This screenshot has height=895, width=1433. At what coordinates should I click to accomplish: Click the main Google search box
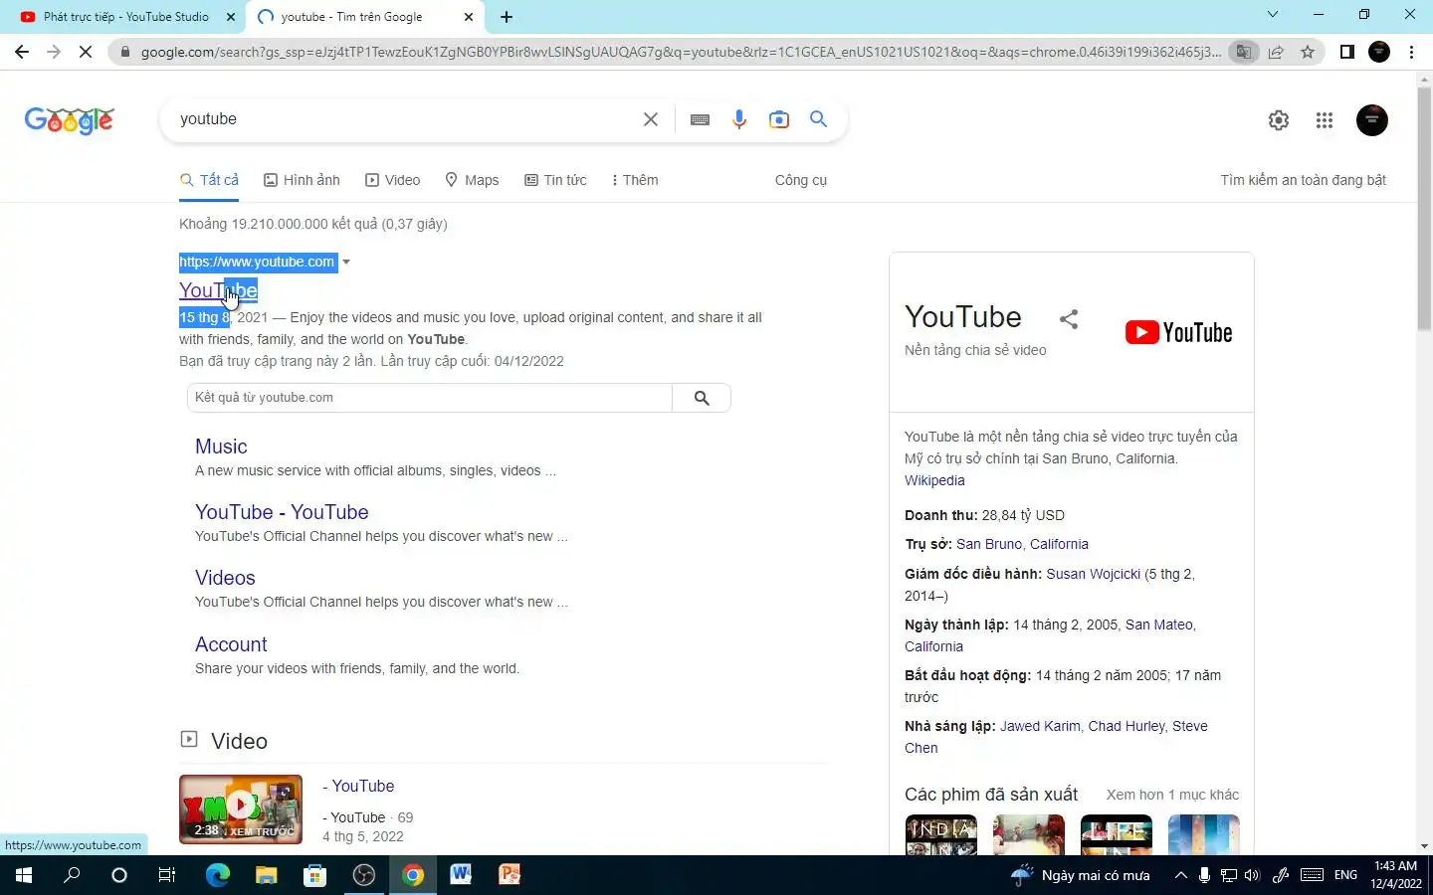coord(408,119)
